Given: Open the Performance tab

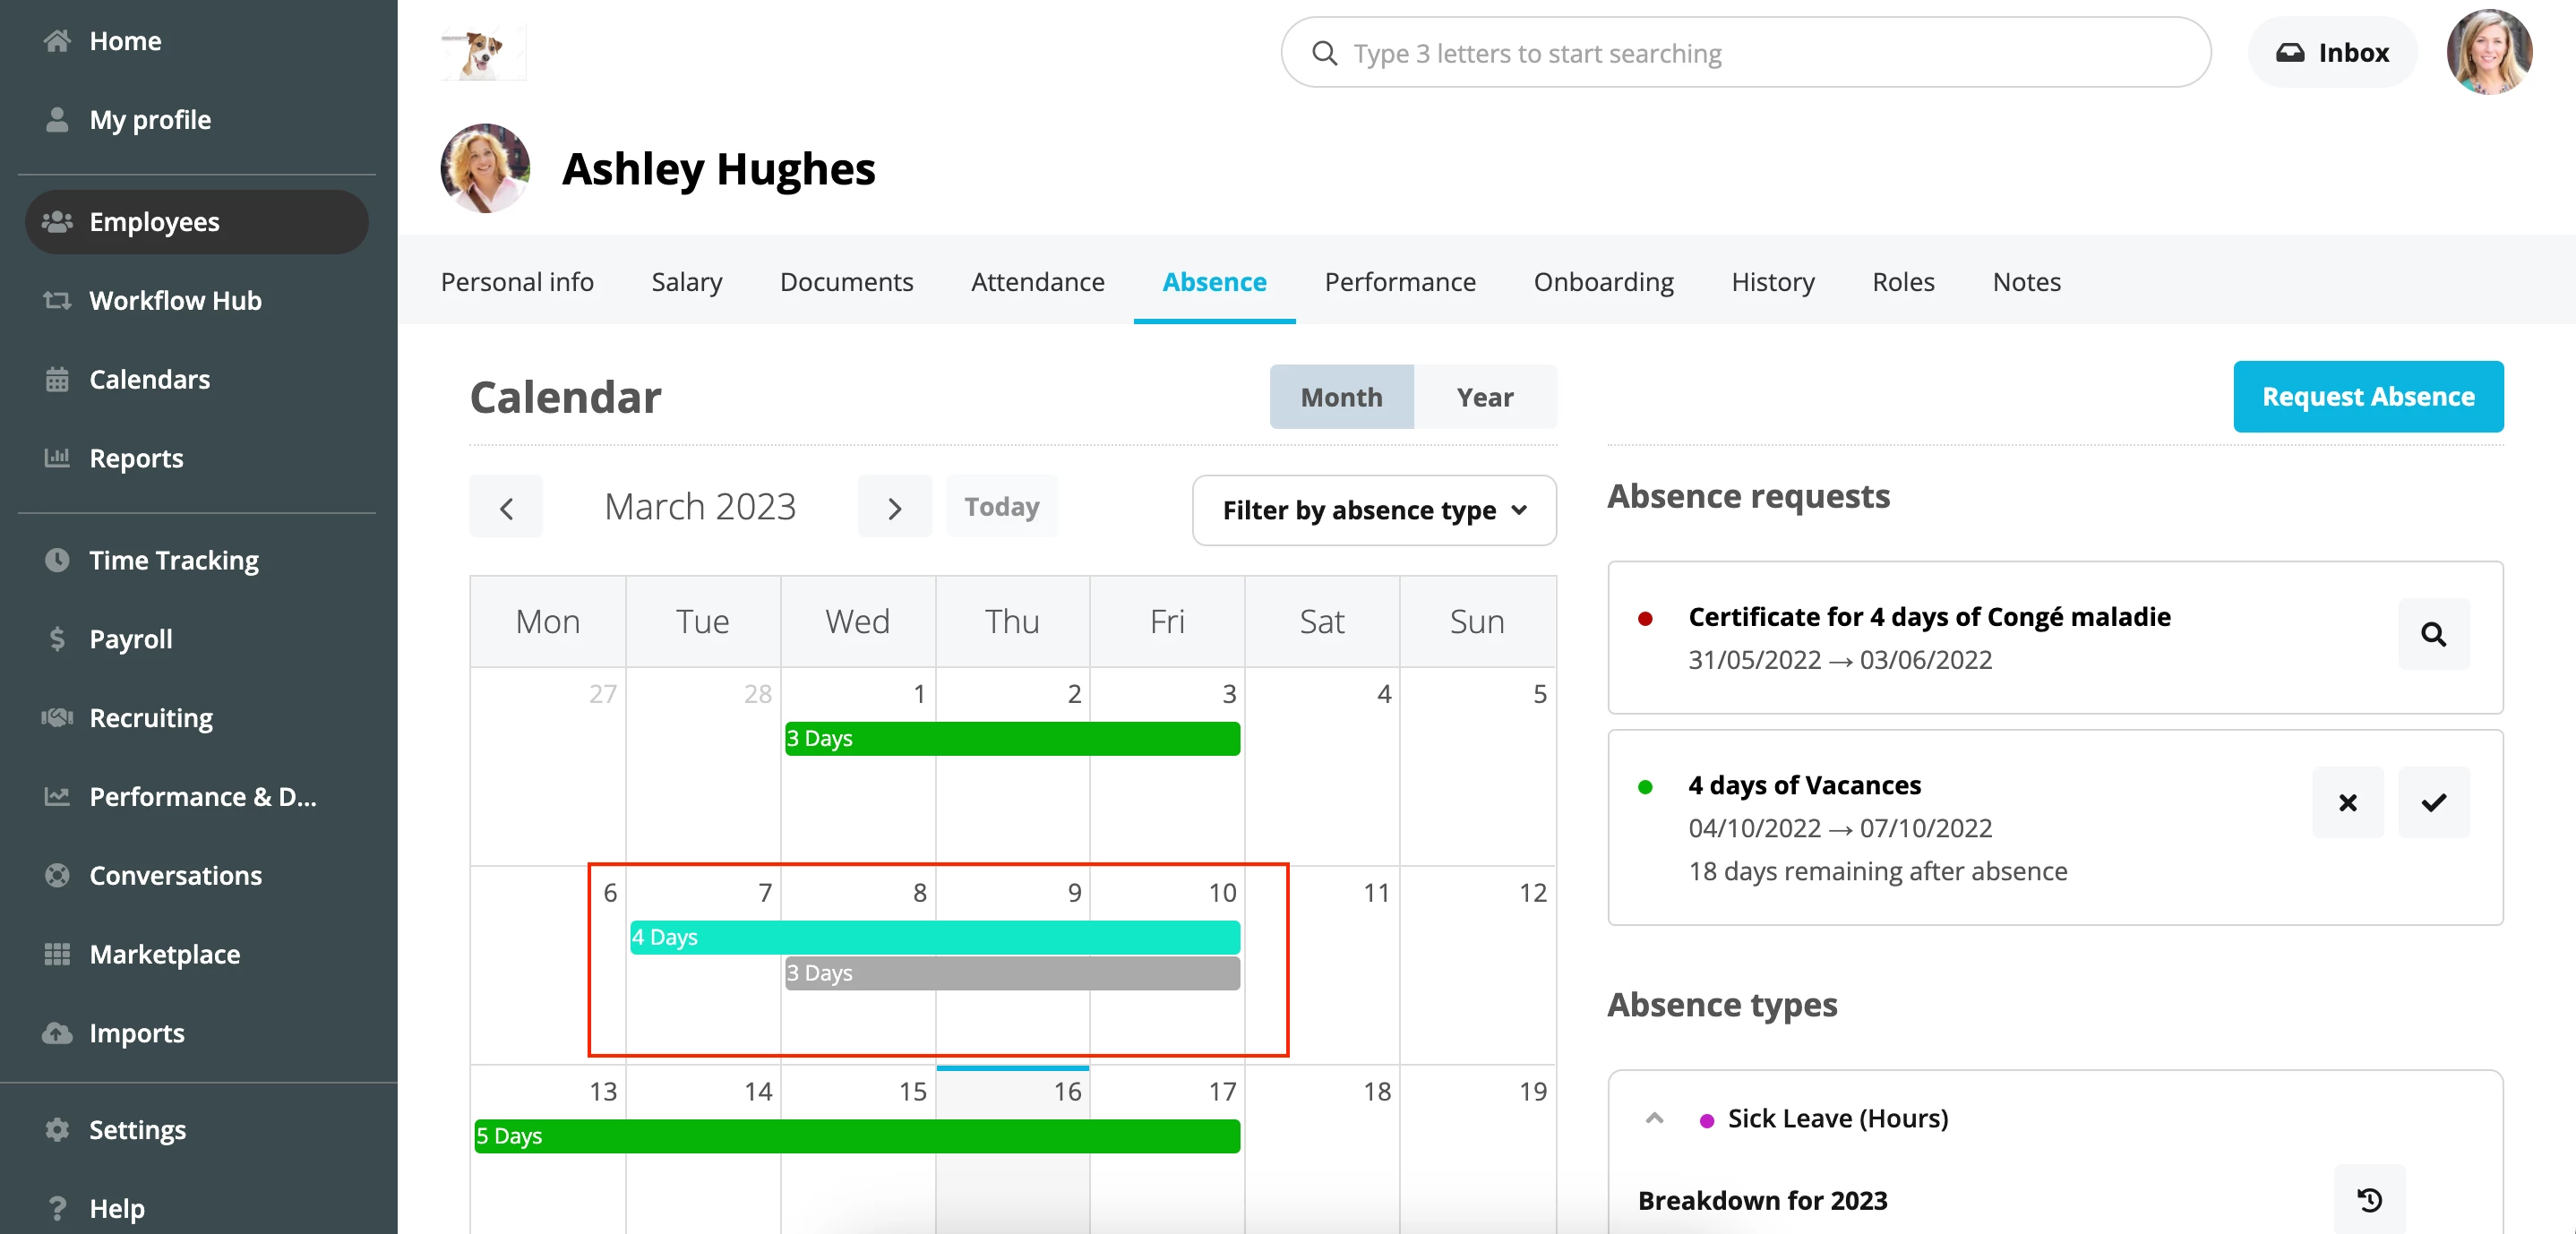Looking at the screenshot, I should coord(1400,283).
